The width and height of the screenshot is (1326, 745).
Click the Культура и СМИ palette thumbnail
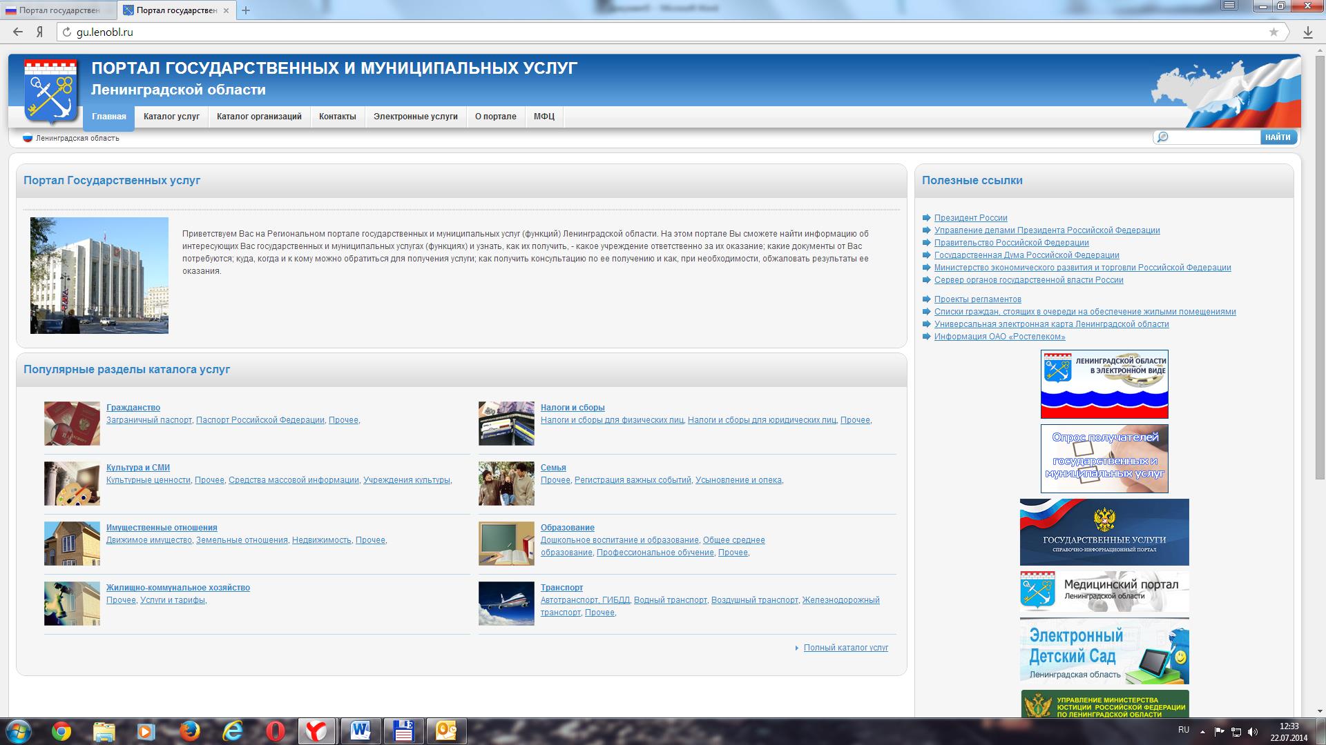click(x=72, y=484)
